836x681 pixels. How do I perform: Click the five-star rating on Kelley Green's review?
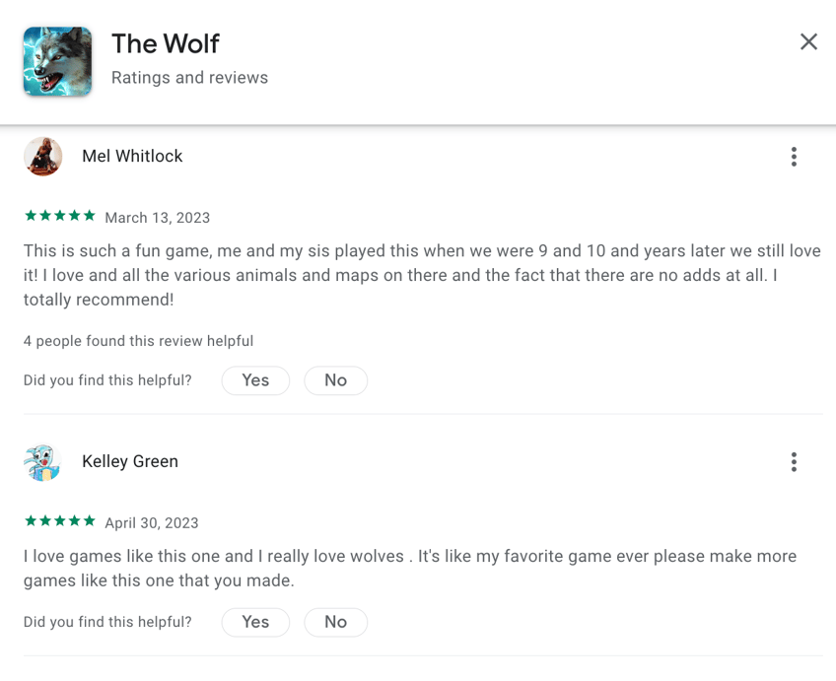click(x=60, y=520)
